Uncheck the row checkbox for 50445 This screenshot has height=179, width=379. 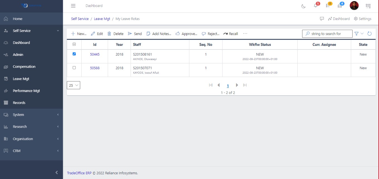[x=74, y=54]
